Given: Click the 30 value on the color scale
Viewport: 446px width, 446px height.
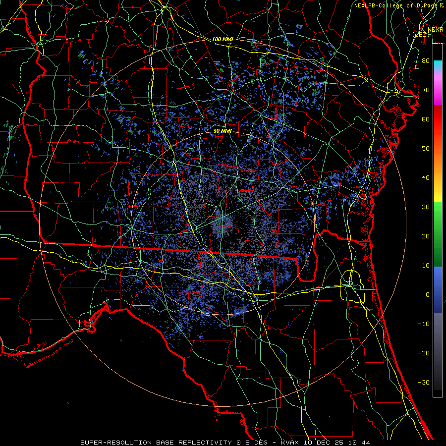Looking at the screenshot, I should pos(426,207).
